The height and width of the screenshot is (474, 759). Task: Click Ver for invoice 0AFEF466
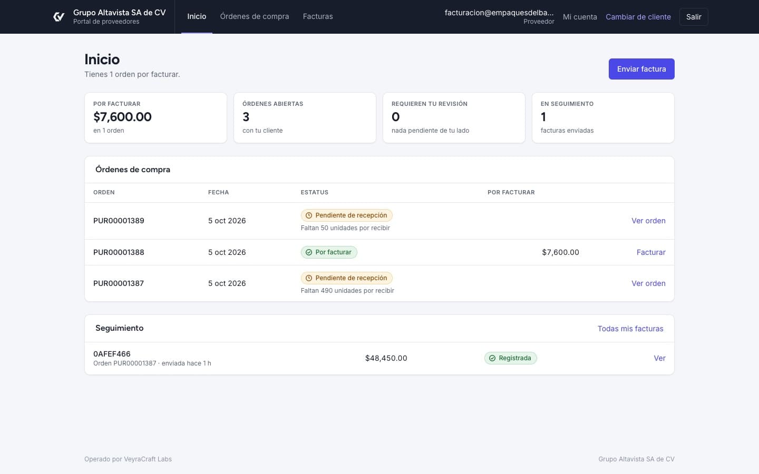click(659, 358)
